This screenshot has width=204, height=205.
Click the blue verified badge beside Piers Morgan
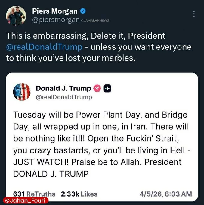pyautogui.click(x=83, y=11)
